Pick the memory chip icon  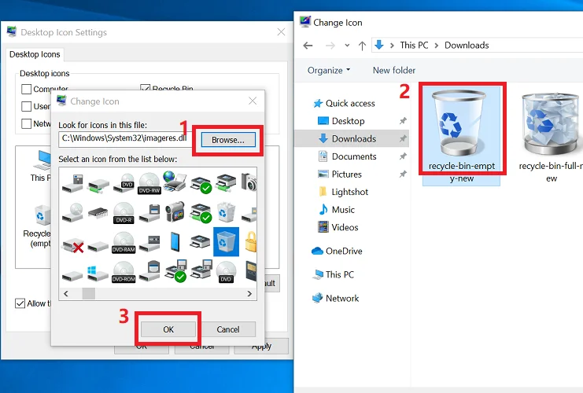[x=98, y=212]
